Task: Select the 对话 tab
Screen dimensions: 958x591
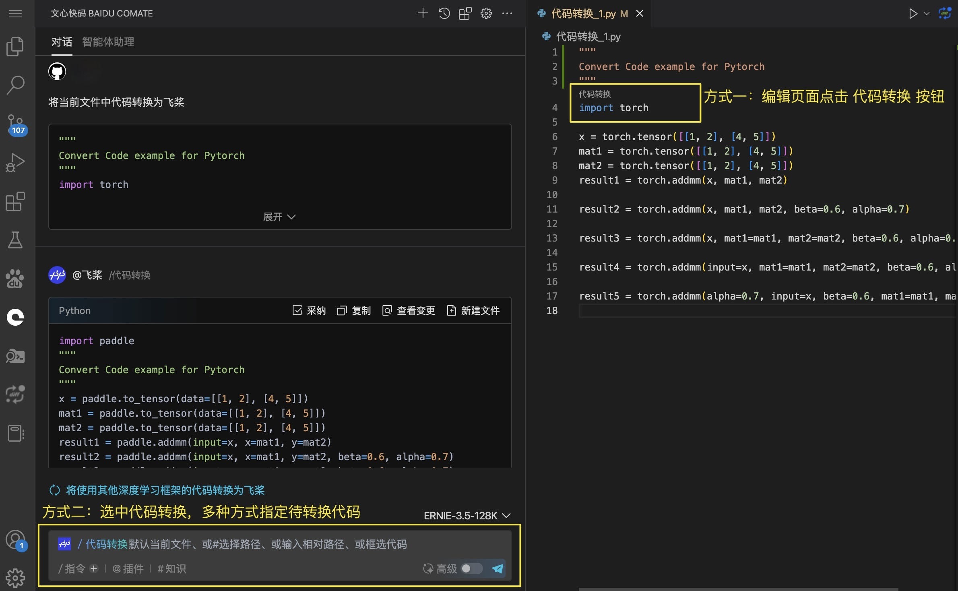Action: 62,42
